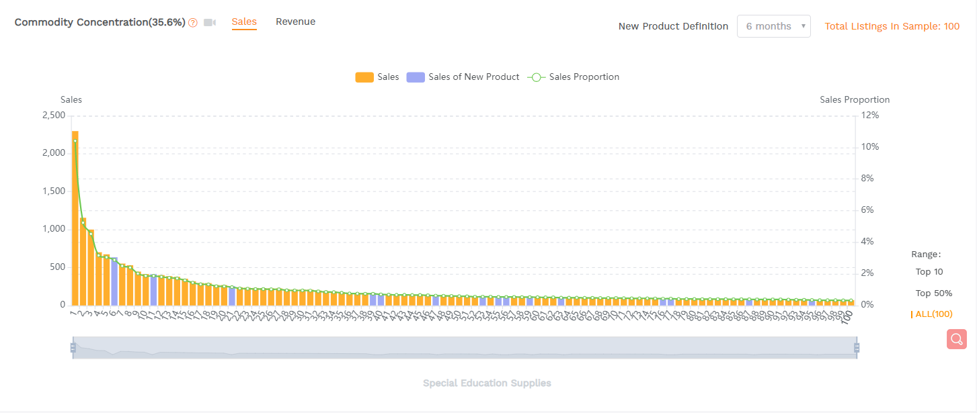Select the Sales tab
This screenshot has width=977, height=413.
coord(244,21)
